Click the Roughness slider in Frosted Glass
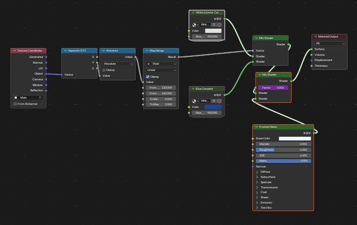 point(283,150)
